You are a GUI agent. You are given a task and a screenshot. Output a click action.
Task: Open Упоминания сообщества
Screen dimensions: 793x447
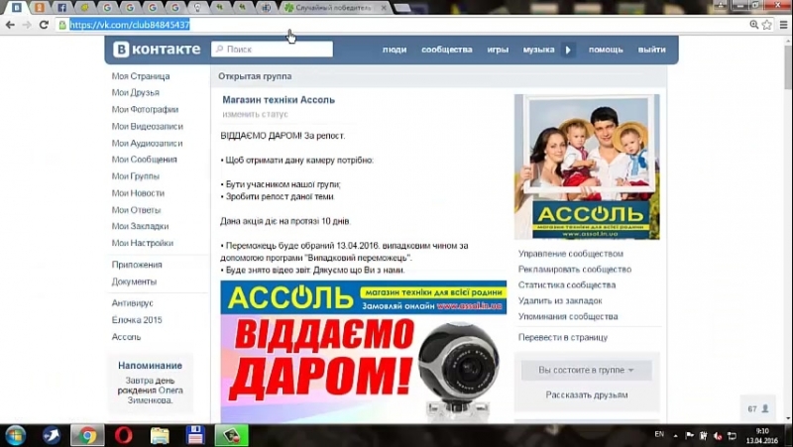click(568, 316)
